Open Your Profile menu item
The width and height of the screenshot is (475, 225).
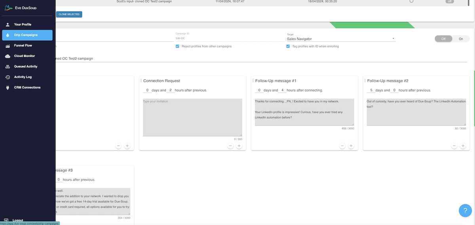[27, 25]
